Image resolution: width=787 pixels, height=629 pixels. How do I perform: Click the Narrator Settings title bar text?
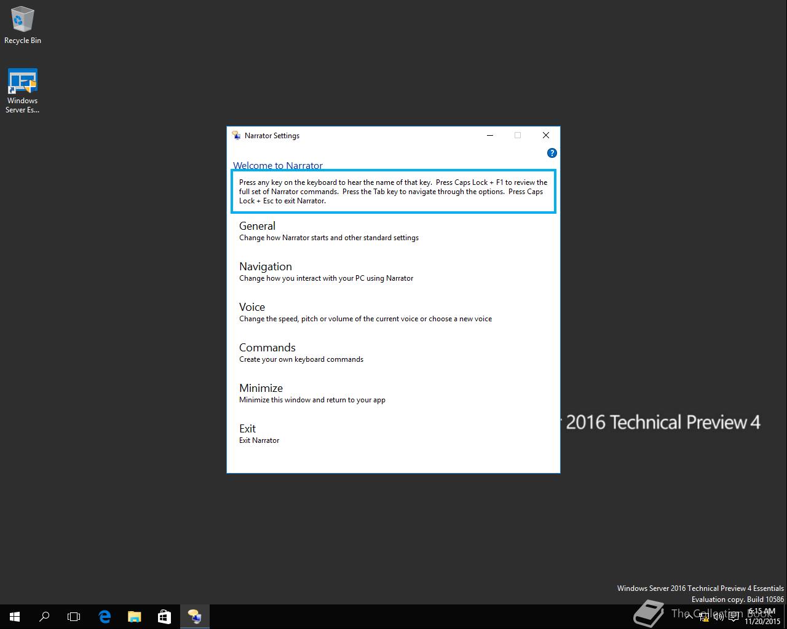click(x=272, y=136)
